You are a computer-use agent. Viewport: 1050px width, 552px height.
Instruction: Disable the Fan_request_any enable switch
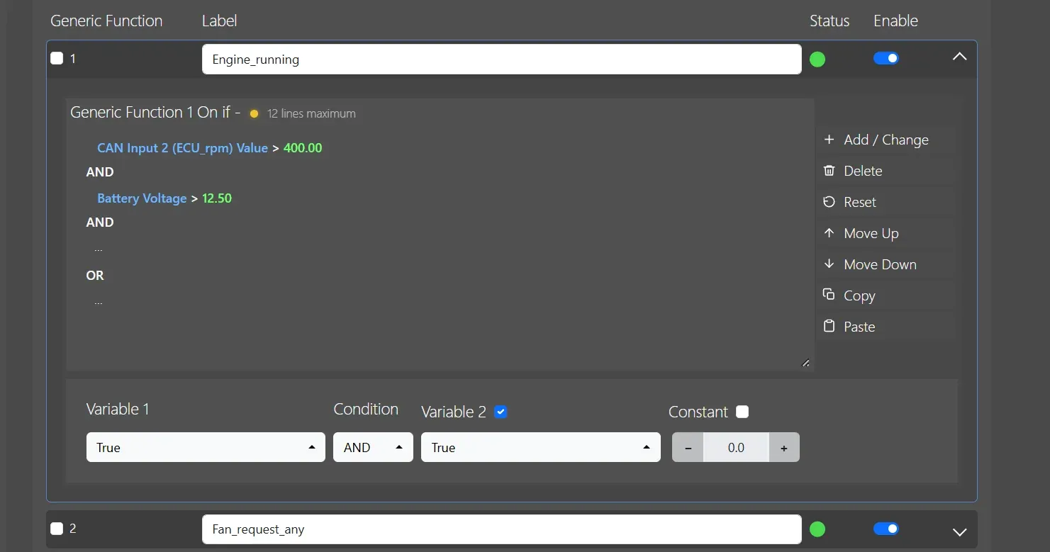886,529
